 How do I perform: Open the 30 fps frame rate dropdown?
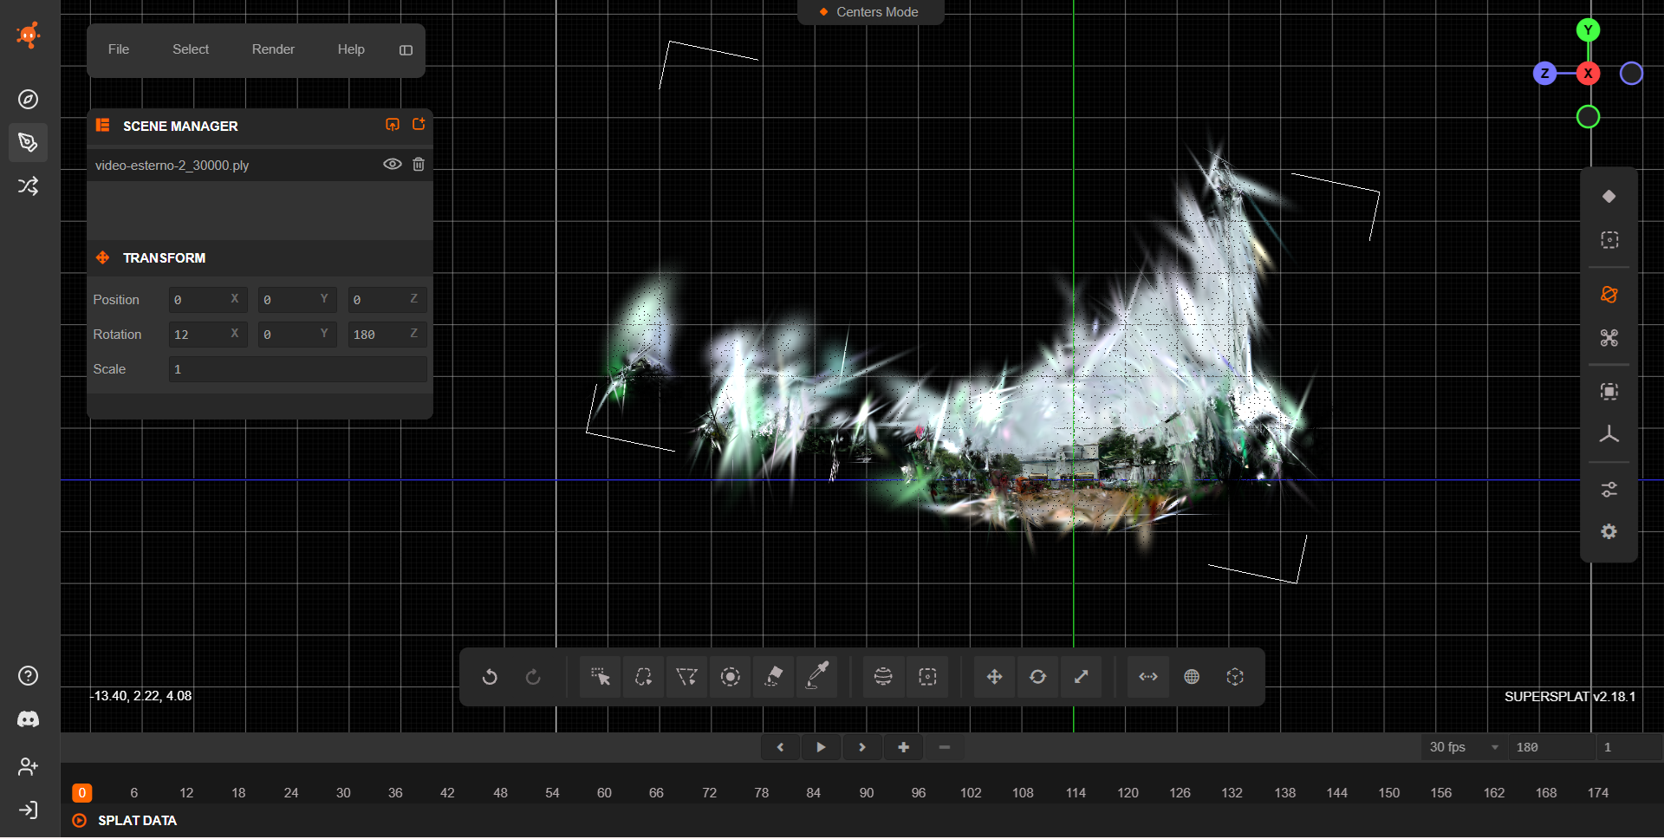pyautogui.click(x=1464, y=747)
